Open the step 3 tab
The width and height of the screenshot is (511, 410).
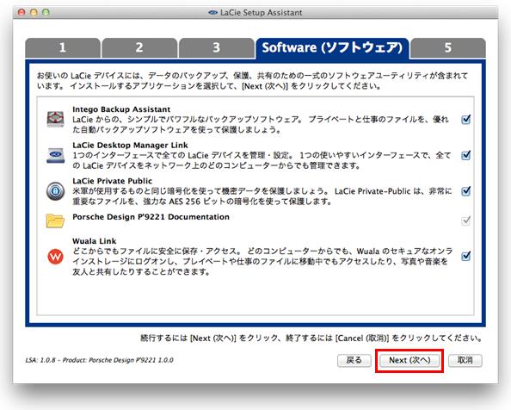tap(217, 48)
